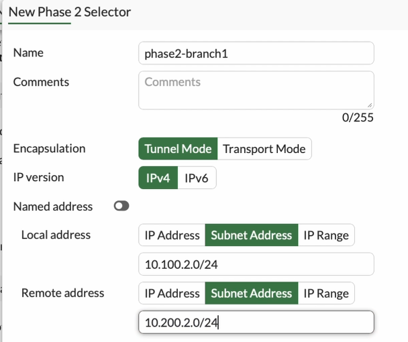The height and width of the screenshot is (342, 408).
Task: Select Tunnel Mode encapsulation
Action: coord(178,149)
